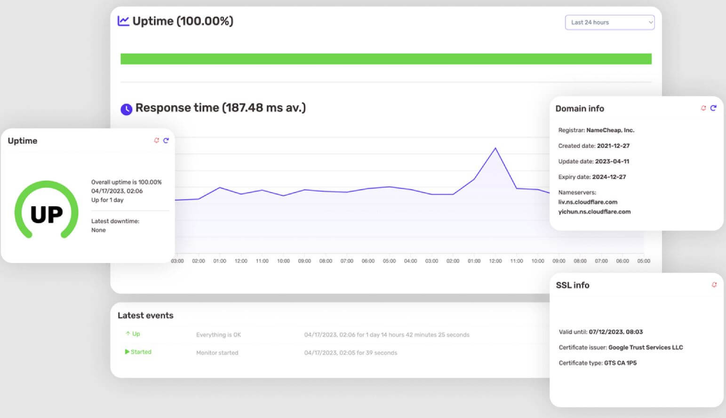Click 'Certificate issuer: Google Trust Services LLC'
Viewport: 726px width, 418px height.
621,347
